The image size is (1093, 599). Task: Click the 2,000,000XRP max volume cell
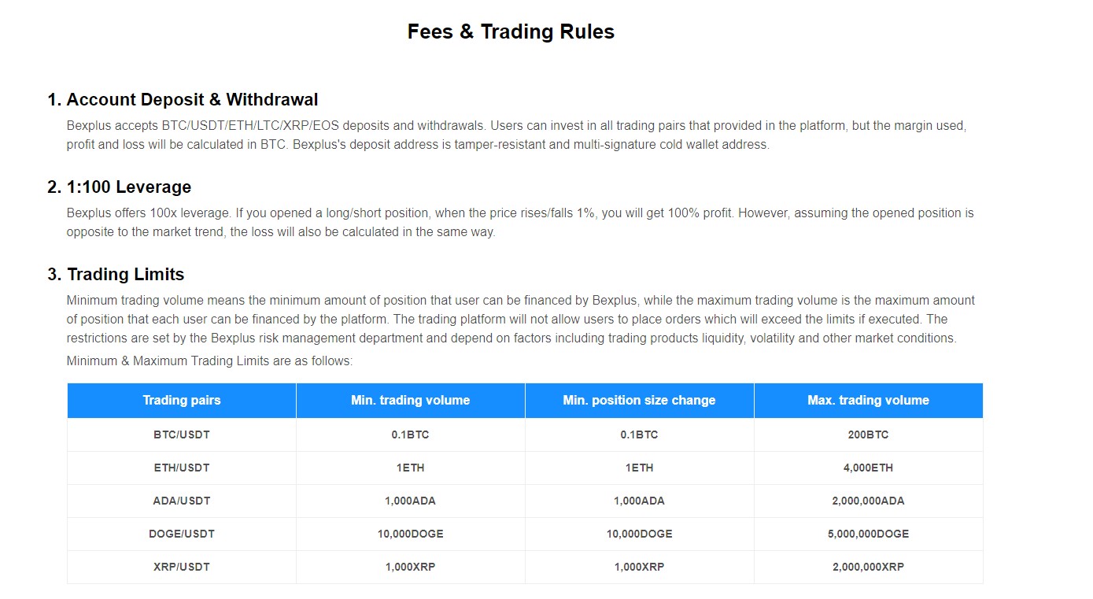click(x=869, y=567)
